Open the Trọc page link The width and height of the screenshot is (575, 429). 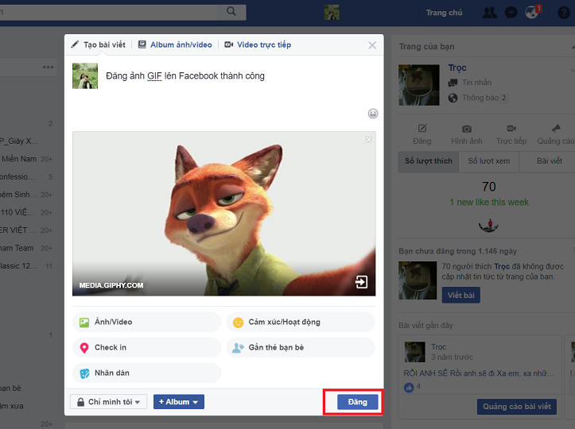(457, 68)
